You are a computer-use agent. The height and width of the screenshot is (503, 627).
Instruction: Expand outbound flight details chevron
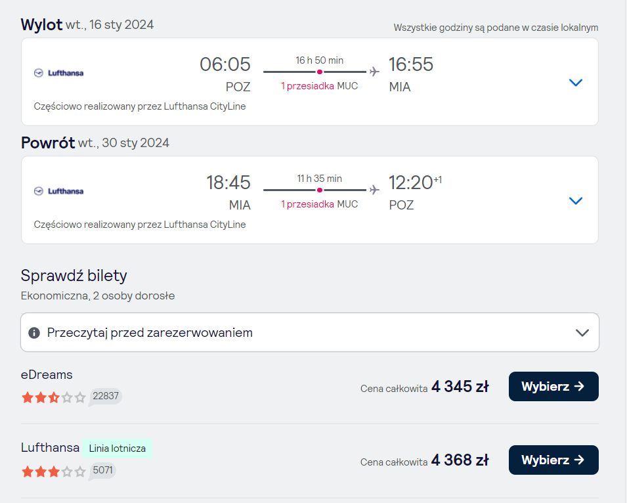point(575,82)
